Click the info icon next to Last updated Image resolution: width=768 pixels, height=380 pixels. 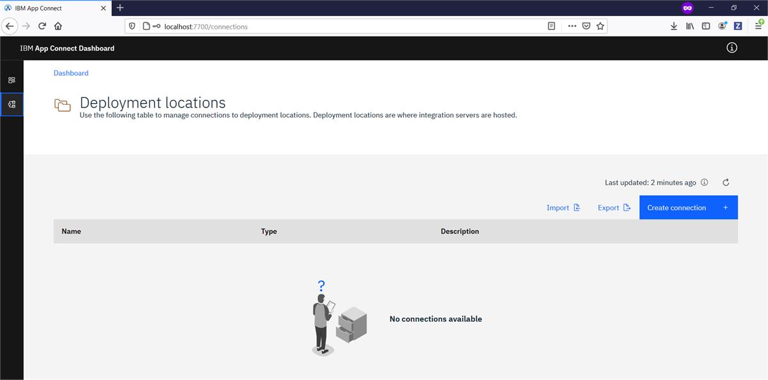704,182
